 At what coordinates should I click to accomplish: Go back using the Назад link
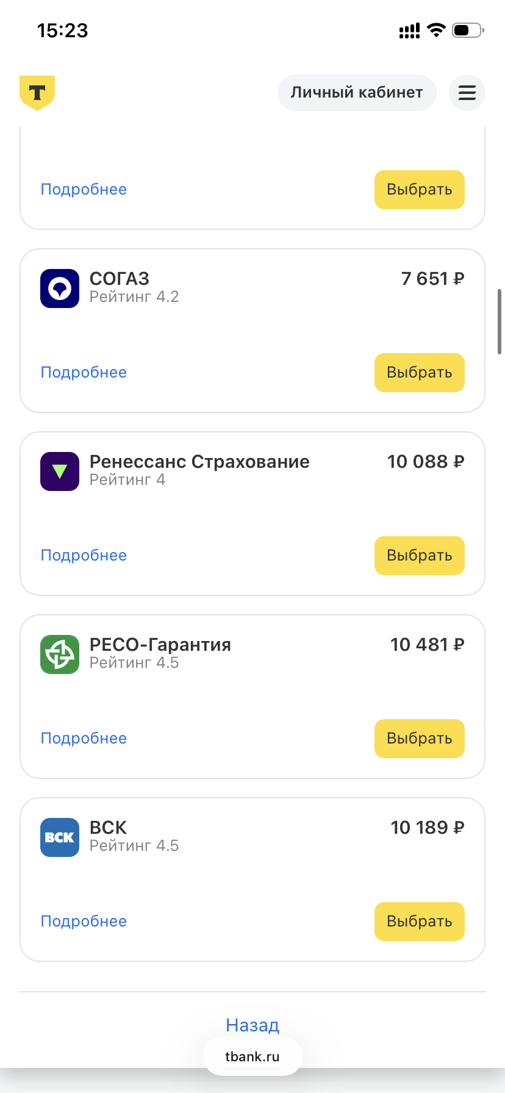tap(253, 1025)
